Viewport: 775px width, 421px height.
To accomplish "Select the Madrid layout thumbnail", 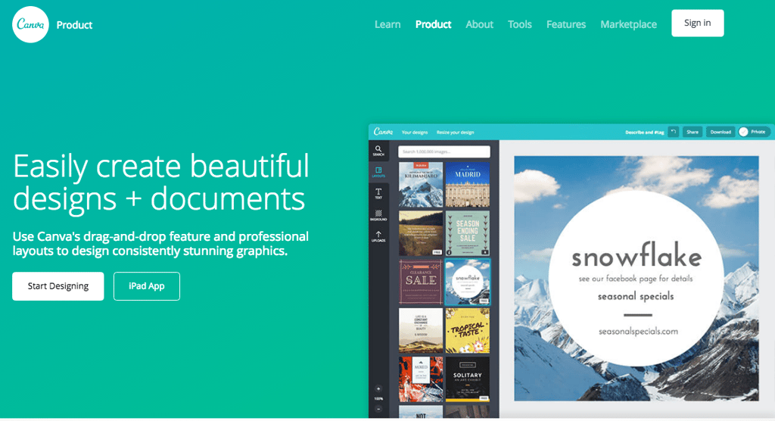I will (x=468, y=185).
